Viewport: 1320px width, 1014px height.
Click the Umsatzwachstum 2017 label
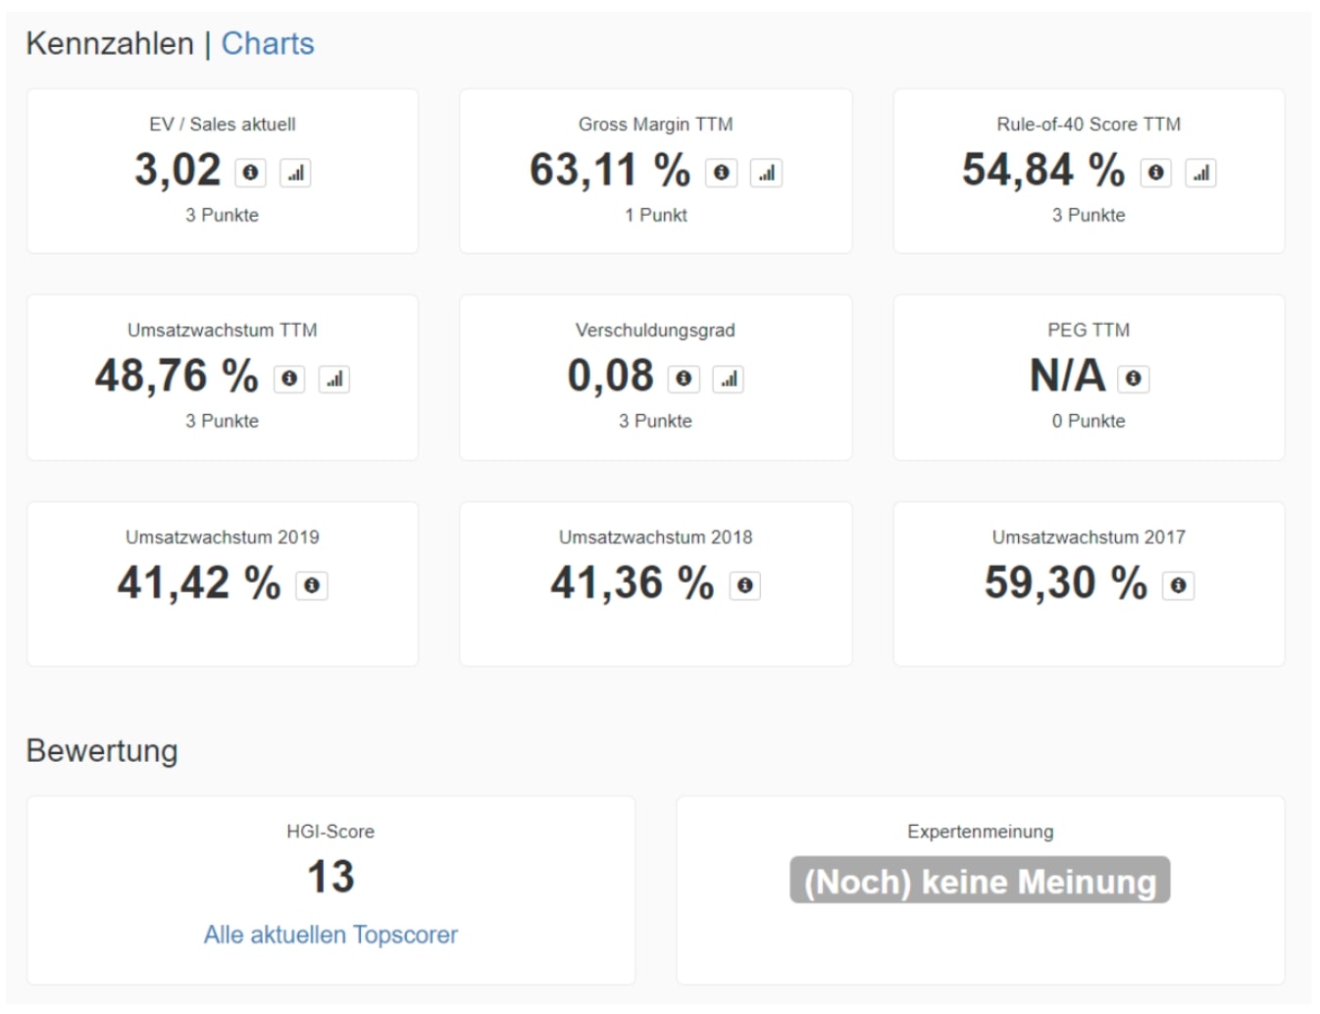point(1089,537)
